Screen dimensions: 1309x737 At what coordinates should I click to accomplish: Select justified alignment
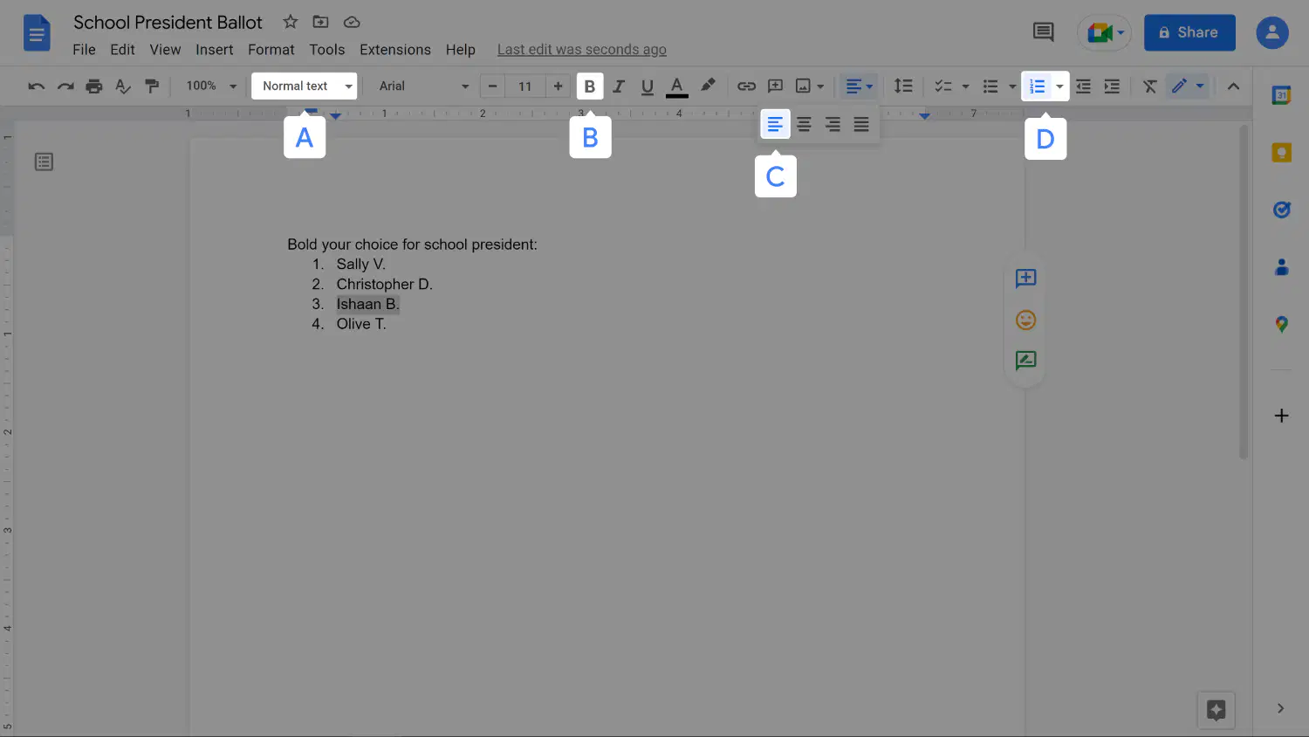pyautogui.click(x=861, y=125)
